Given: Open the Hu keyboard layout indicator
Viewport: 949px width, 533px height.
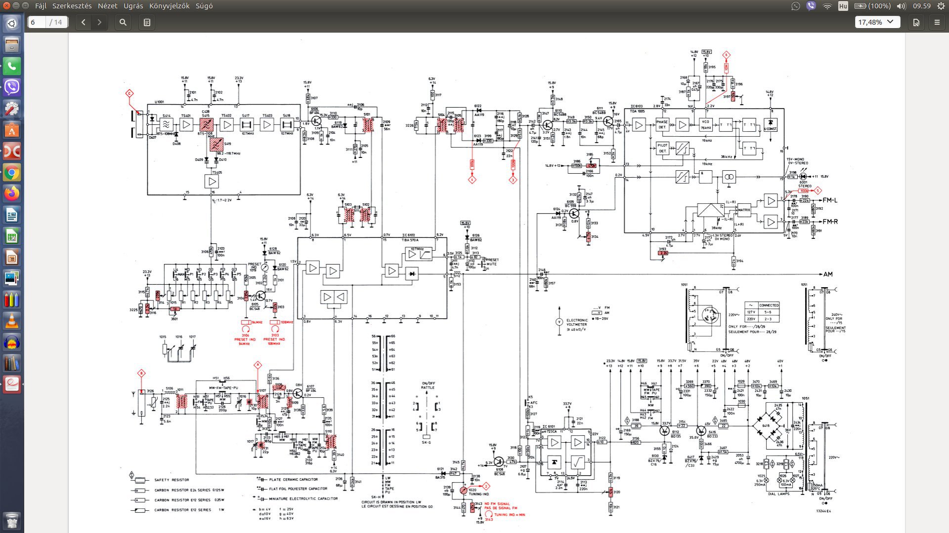Looking at the screenshot, I should (843, 6).
